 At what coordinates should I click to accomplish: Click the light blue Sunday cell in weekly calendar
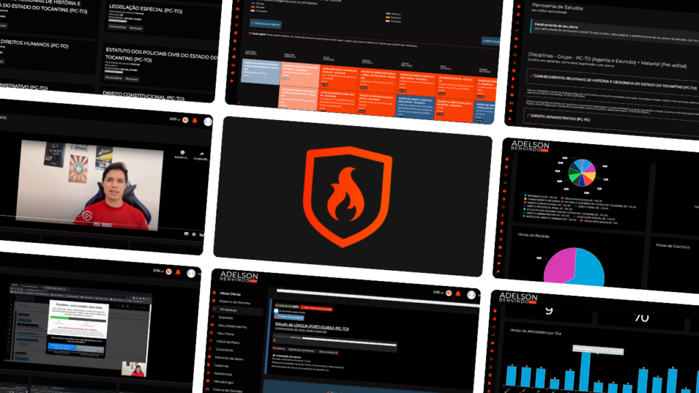click(x=261, y=72)
